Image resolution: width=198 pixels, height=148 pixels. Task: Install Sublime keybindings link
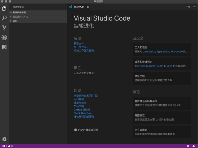pos(151,66)
